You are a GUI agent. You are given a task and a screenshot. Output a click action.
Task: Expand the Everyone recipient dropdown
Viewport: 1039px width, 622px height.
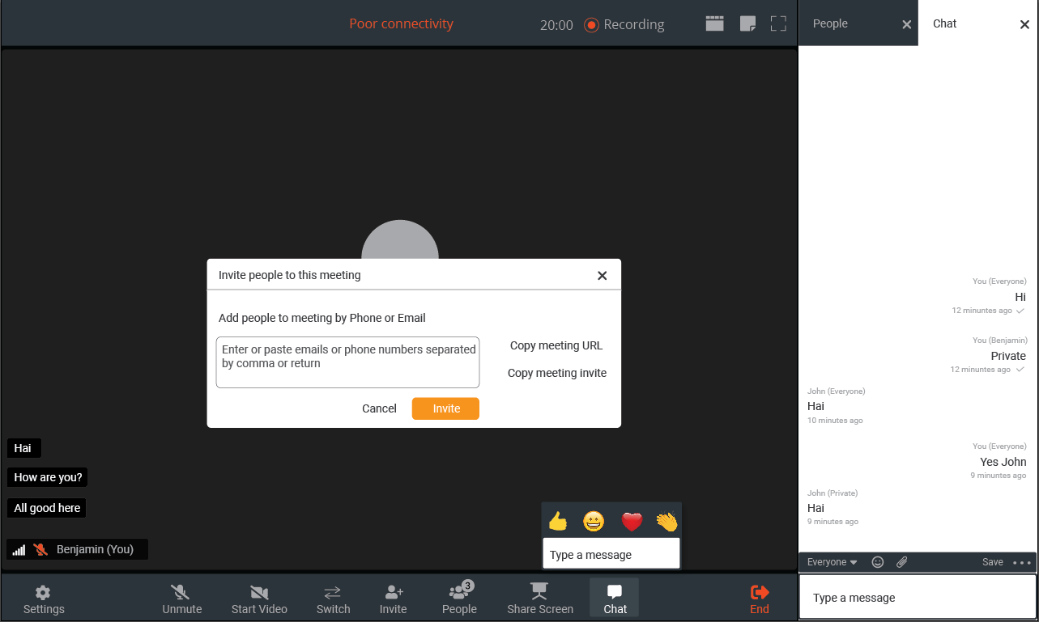[832, 562]
